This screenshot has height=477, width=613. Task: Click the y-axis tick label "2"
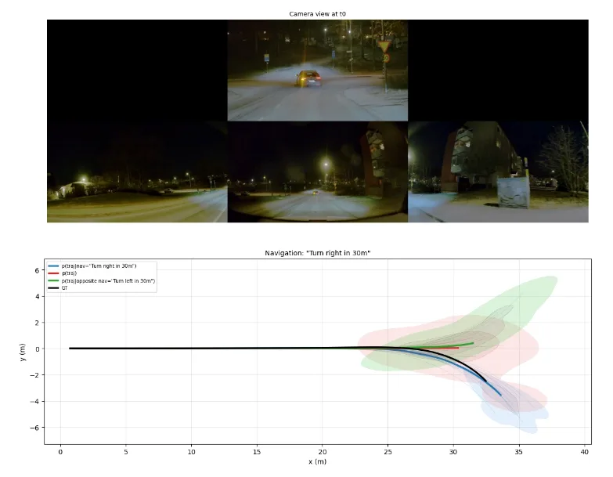38,323
